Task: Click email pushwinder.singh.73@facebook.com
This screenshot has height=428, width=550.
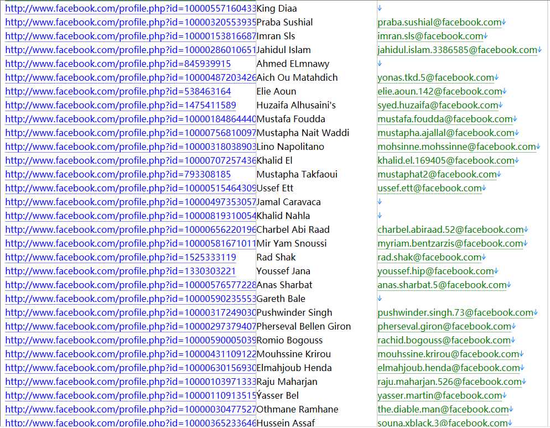Action: click(455, 312)
